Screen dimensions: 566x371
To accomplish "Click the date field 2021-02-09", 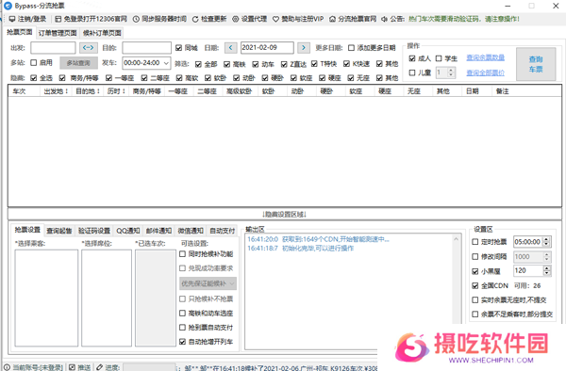I will tap(267, 47).
